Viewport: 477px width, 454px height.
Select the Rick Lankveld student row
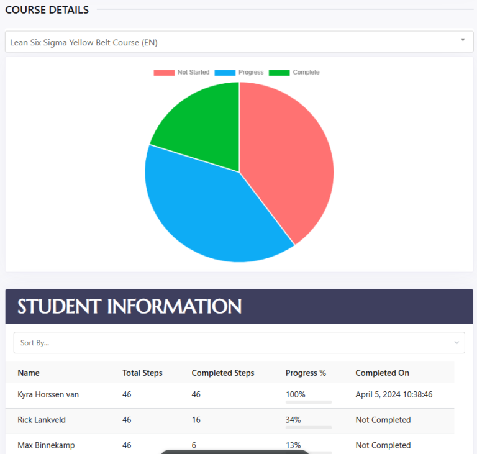(42, 420)
